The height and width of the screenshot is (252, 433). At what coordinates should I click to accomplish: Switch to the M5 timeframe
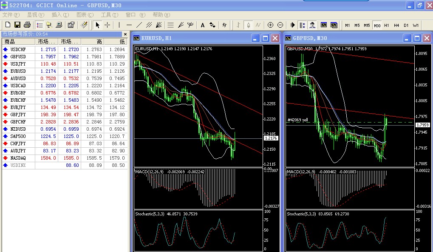(x=357, y=25)
